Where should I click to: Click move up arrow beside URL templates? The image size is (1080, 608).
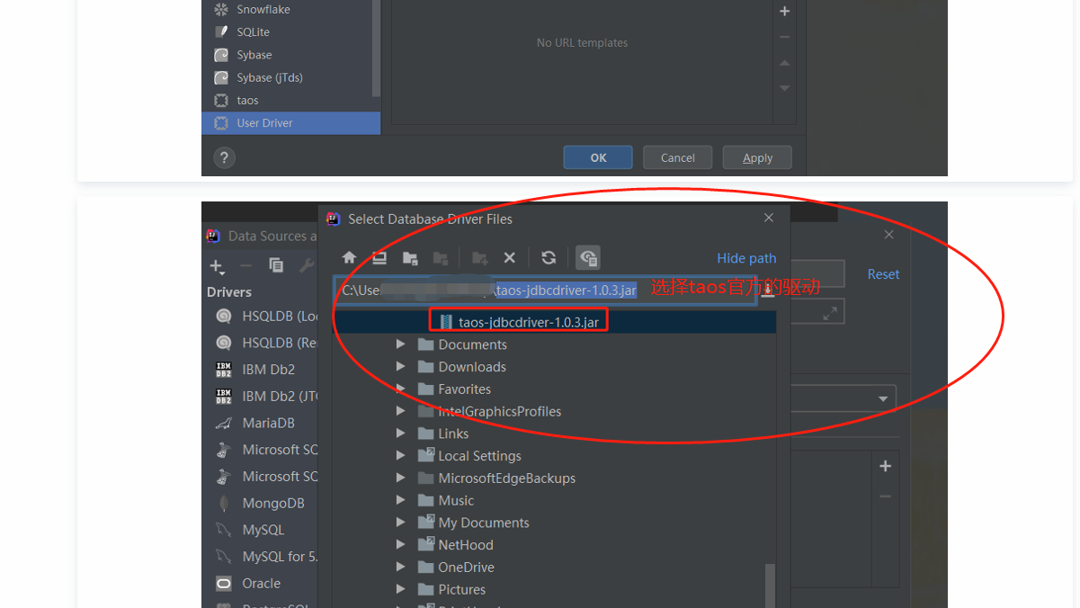784,63
